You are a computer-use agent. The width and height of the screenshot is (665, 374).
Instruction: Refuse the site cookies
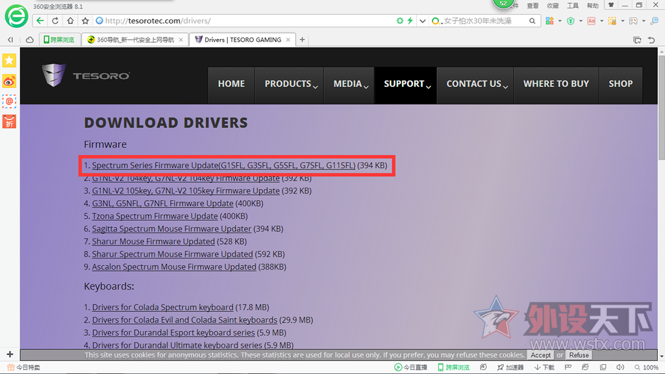[x=579, y=355]
